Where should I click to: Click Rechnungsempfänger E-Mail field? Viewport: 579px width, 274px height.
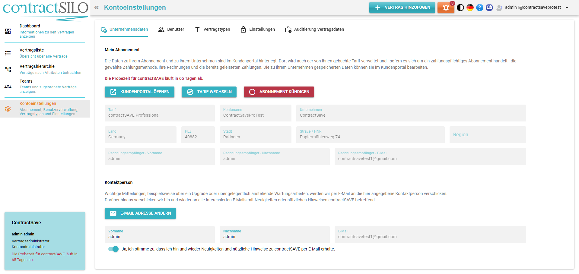(x=430, y=156)
